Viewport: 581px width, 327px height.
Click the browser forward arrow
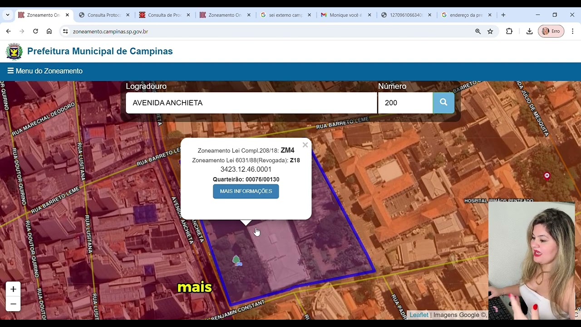pos(22,31)
